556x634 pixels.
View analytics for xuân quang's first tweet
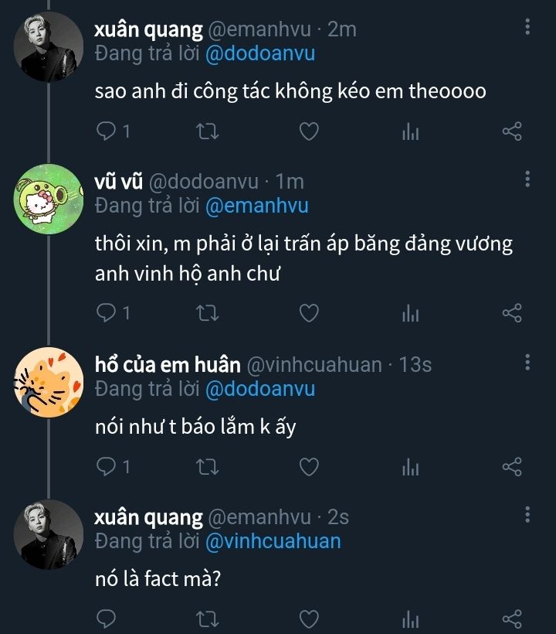click(x=410, y=132)
